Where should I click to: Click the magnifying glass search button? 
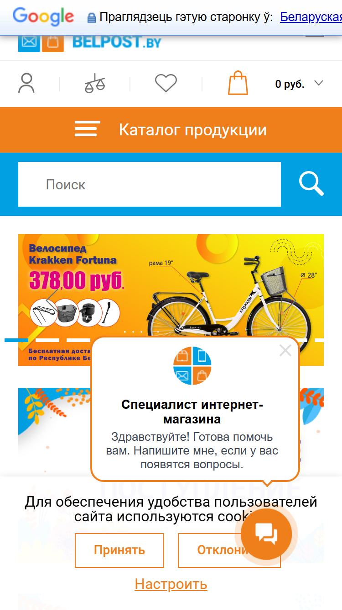pyautogui.click(x=311, y=184)
